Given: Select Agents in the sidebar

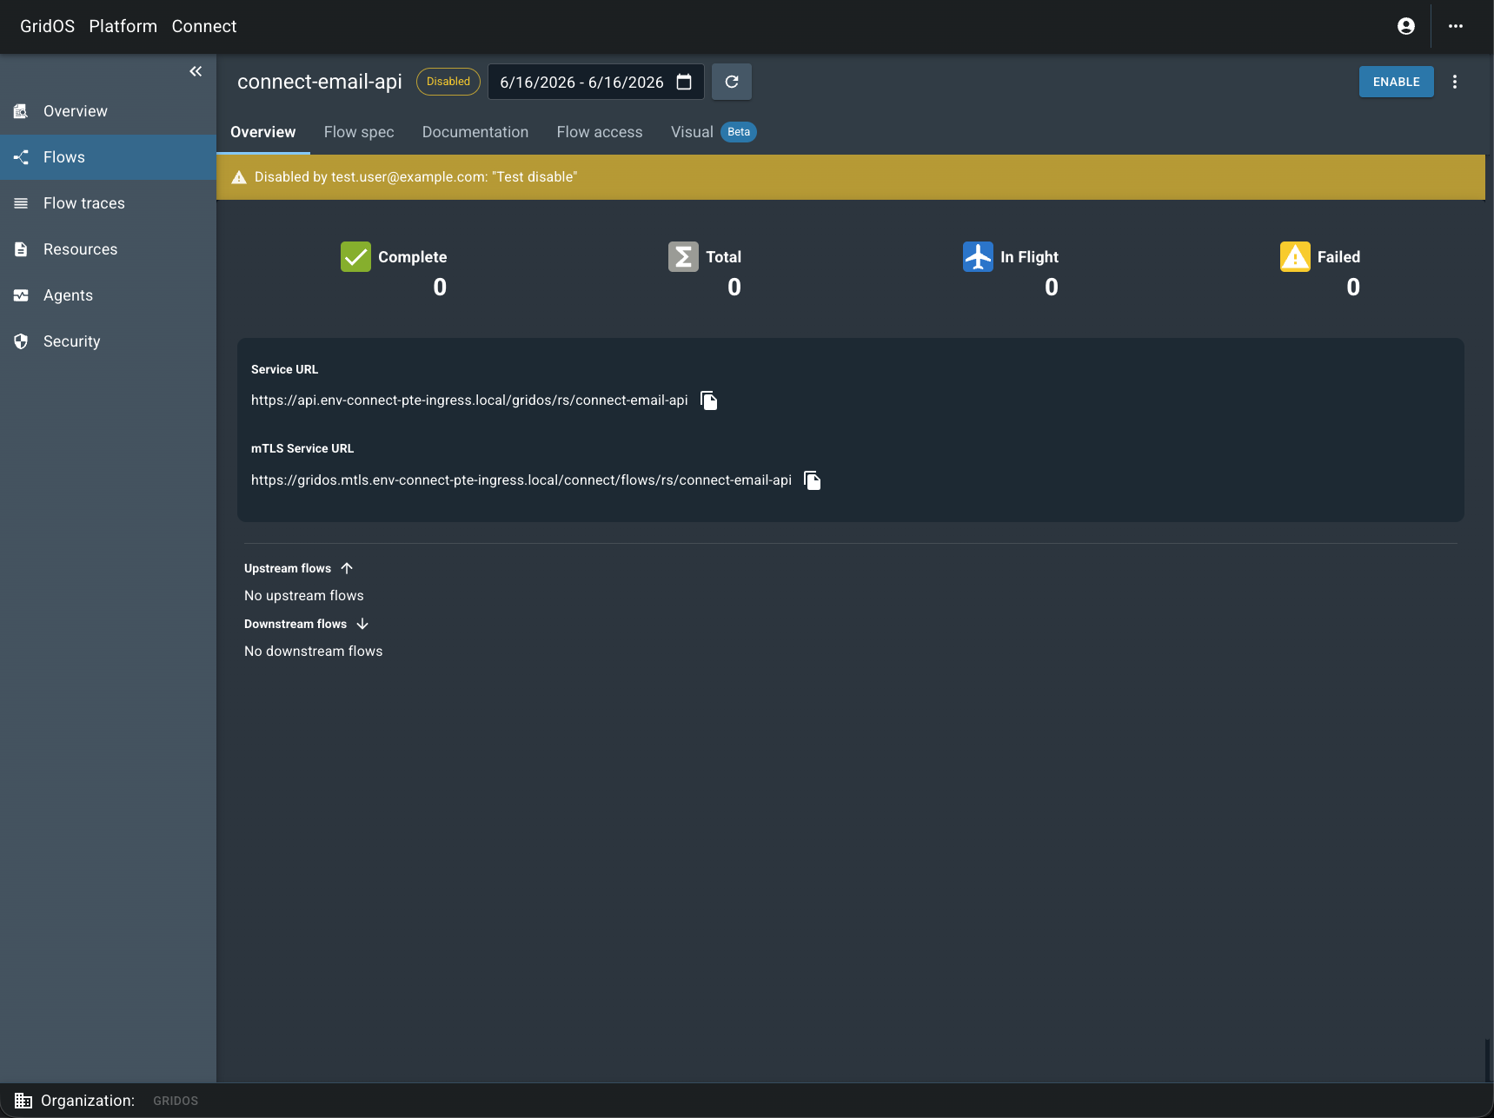Looking at the screenshot, I should coord(108,295).
